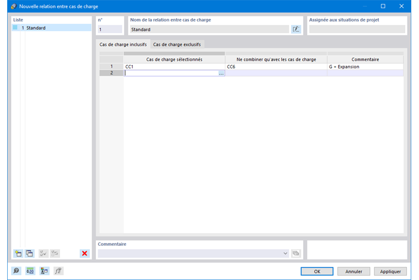
Task: Click the Annuler button
Action: [353, 271]
